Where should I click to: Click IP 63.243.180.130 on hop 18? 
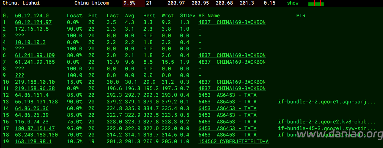pyautogui.click(x=36, y=135)
